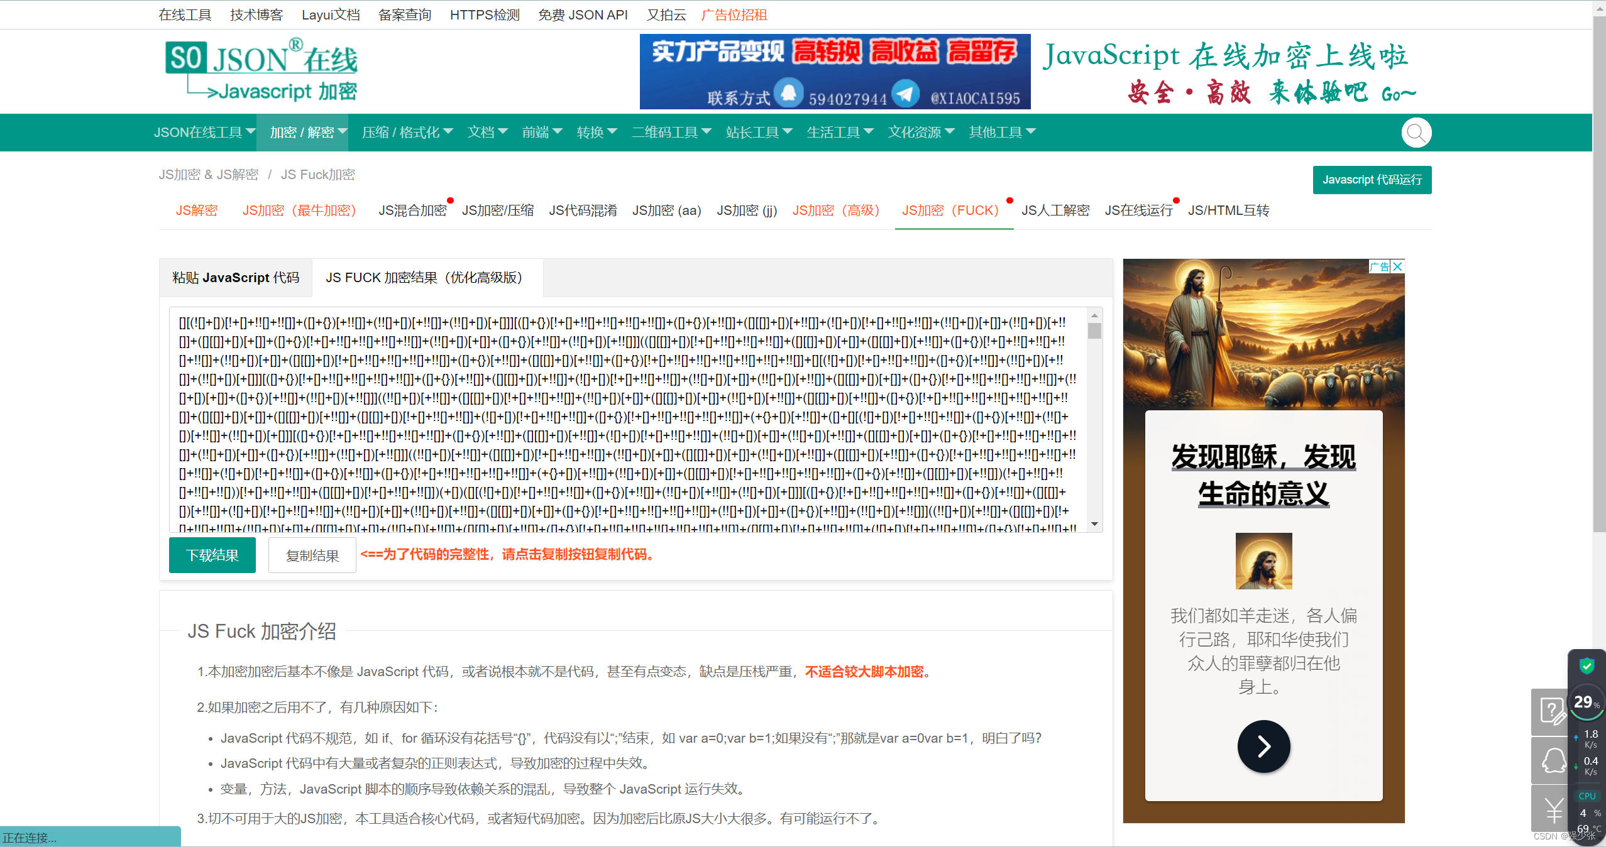Expand the 压缩 / 格式化 dropdown menu
1606x847 pixels.
click(x=407, y=133)
